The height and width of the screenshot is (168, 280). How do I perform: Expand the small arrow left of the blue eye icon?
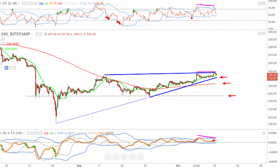[2, 68]
